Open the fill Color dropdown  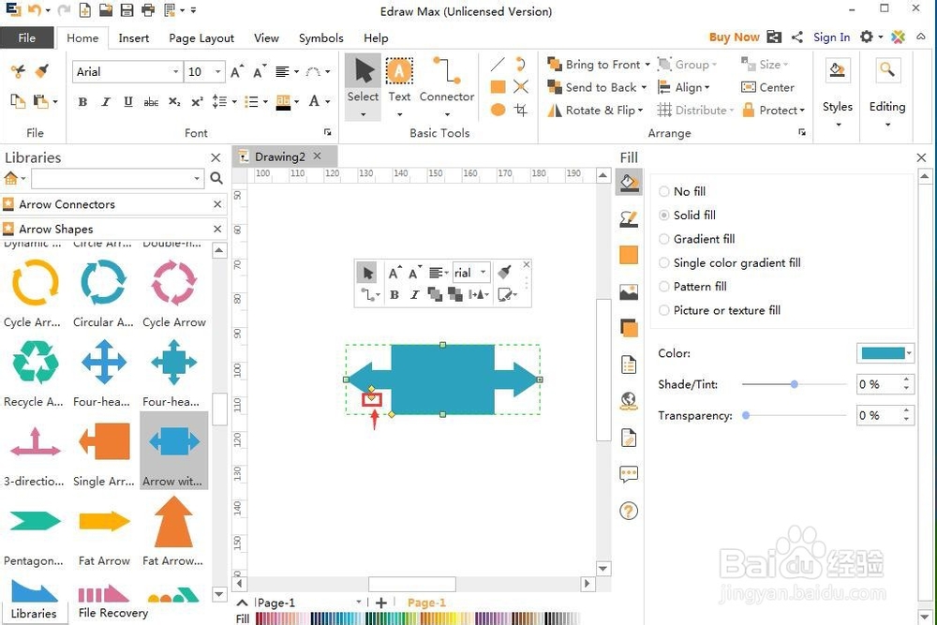909,353
